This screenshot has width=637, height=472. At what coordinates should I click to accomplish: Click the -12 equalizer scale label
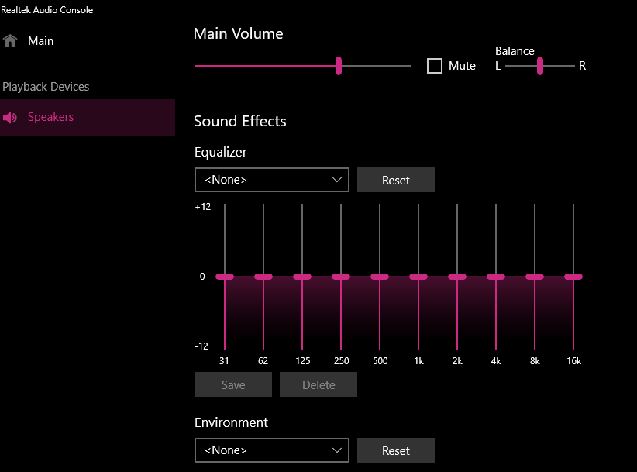(x=201, y=346)
